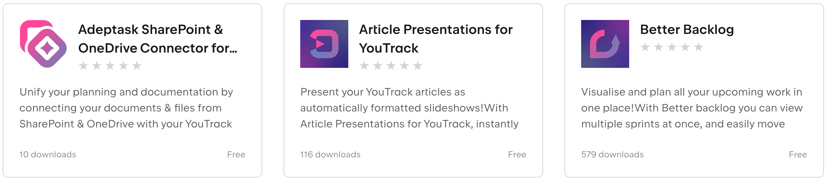Click the Adeptask description starting 'Unify your planning'

tap(126, 108)
